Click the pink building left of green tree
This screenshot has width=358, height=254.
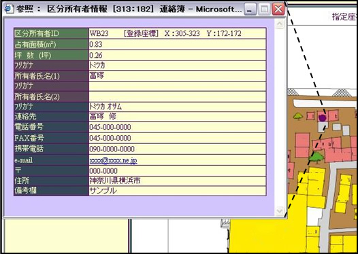point(302,145)
